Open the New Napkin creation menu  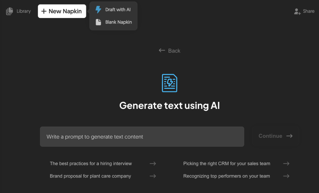62,11
